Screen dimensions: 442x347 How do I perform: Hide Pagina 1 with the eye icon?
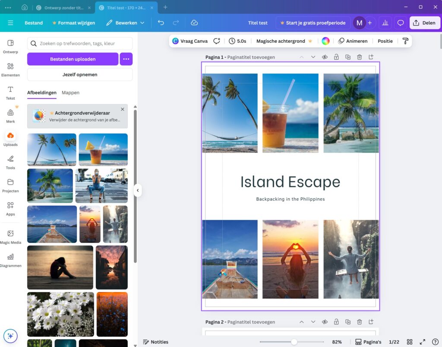coord(325,57)
